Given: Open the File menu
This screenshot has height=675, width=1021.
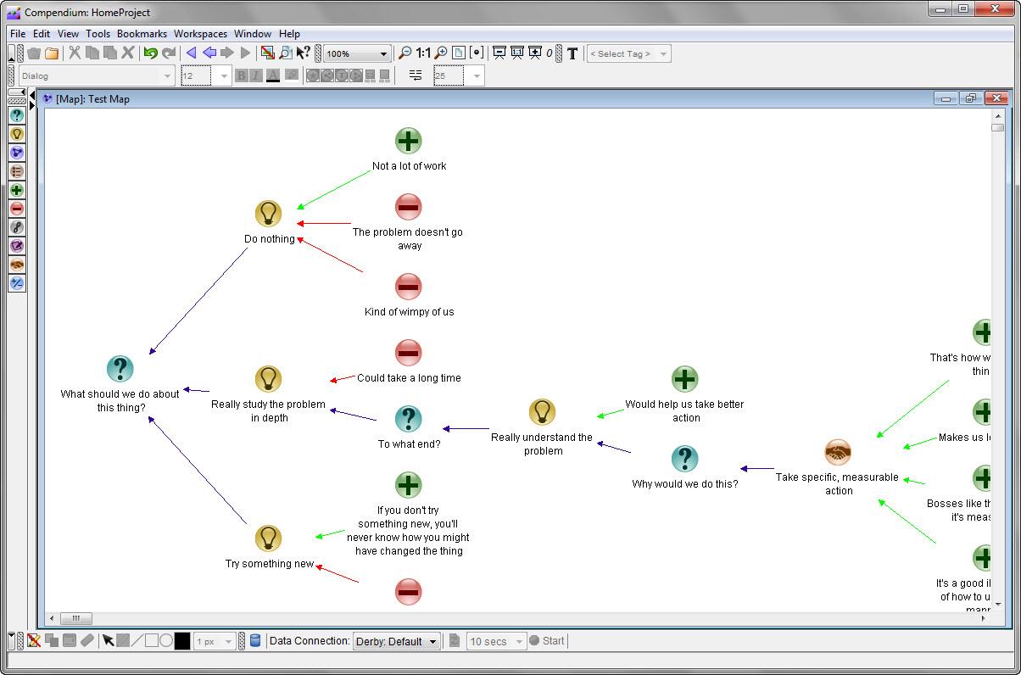Looking at the screenshot, I should pos(18,34).
